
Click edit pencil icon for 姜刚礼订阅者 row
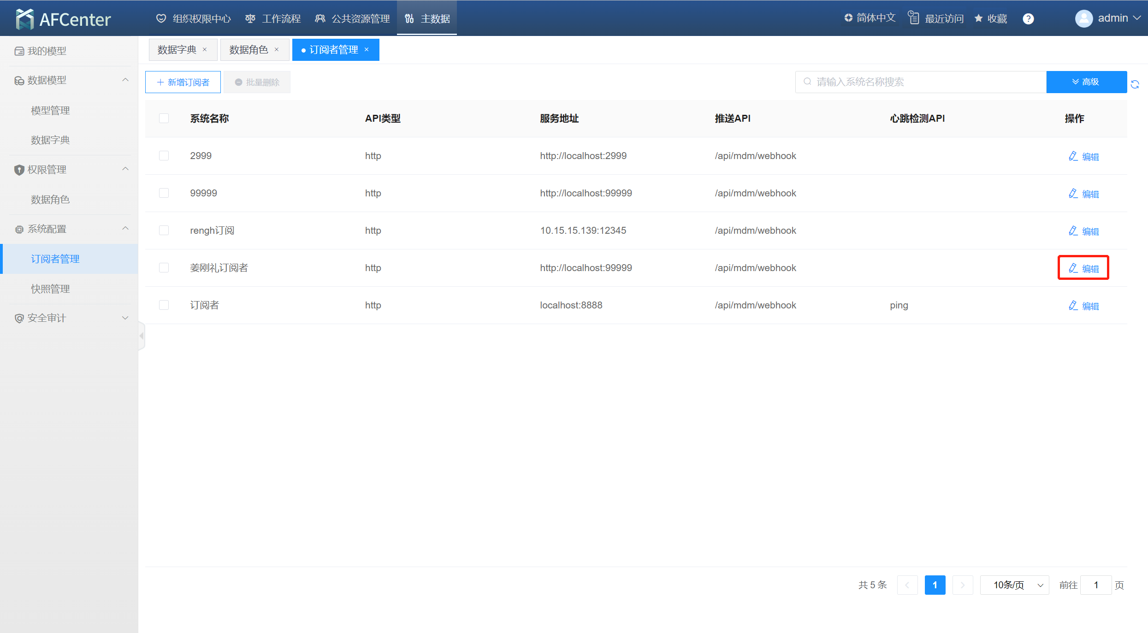coord(1073,268)
